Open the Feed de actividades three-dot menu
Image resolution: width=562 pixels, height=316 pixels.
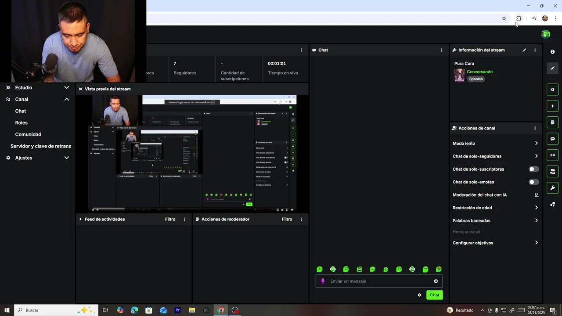[184, 219]
